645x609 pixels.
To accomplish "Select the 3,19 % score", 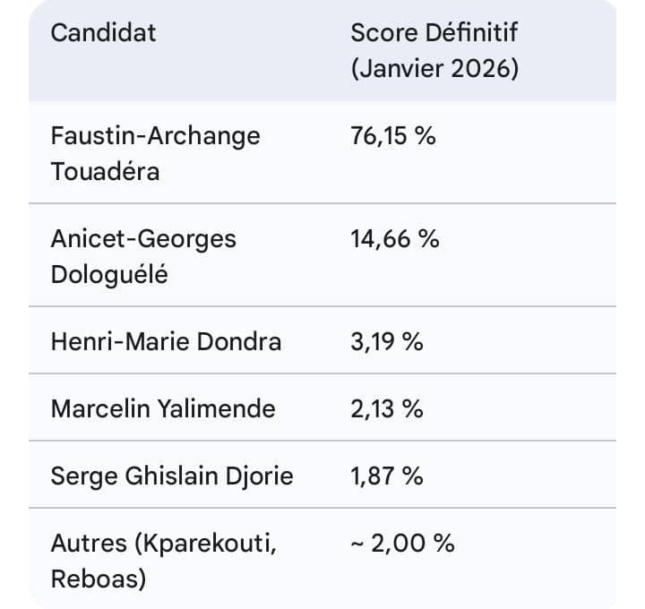I will coord(386,341).
